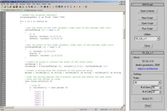This screenshot has width=167, height=111.
Task: Click the Home page house icon
Action: (86, 7)
